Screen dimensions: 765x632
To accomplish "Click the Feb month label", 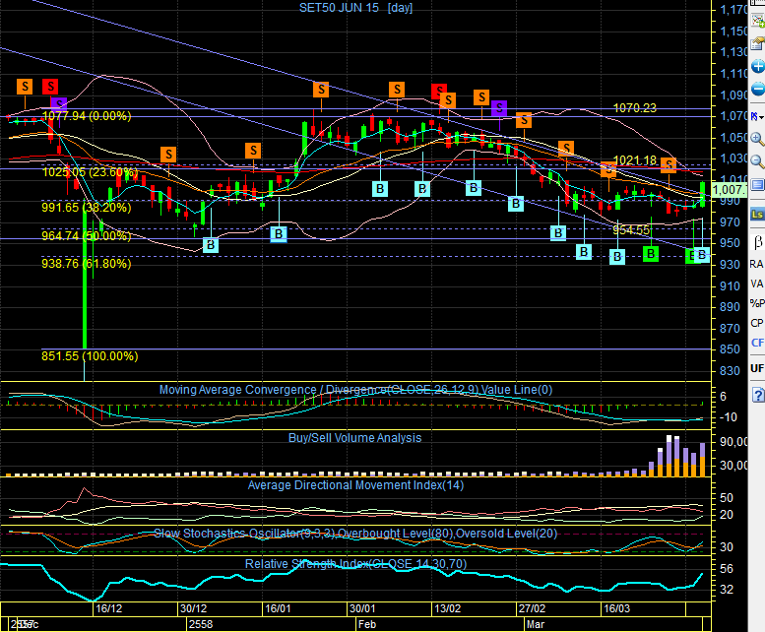I will tap(367, 624).
